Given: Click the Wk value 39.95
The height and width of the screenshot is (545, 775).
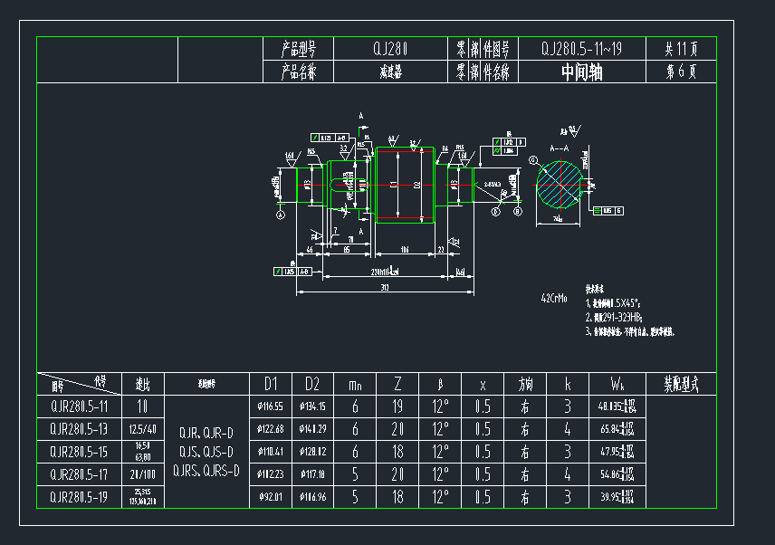Looking at the screenshot, I should [617, 497].
